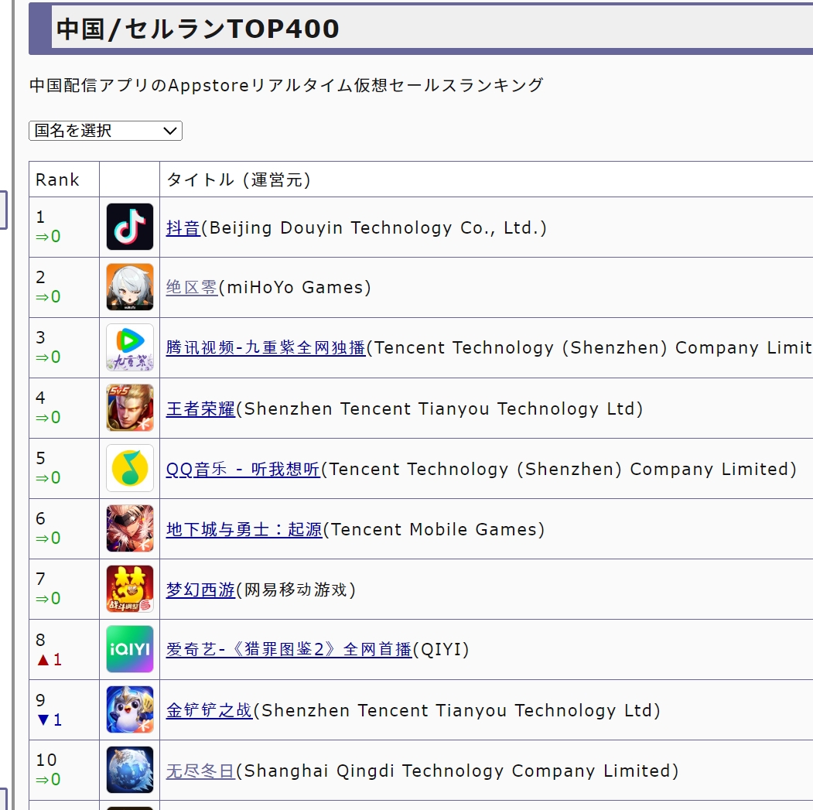
Task: Click rank 10 cell of 无尽冬日 row
Action: coord(64,770)
